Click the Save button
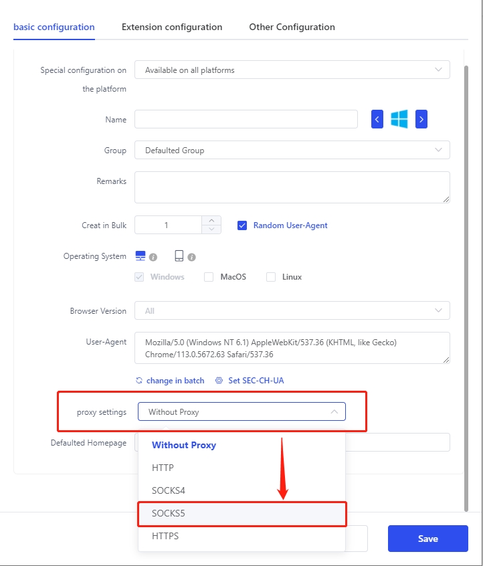483x566 pixels. click(427, 539)
